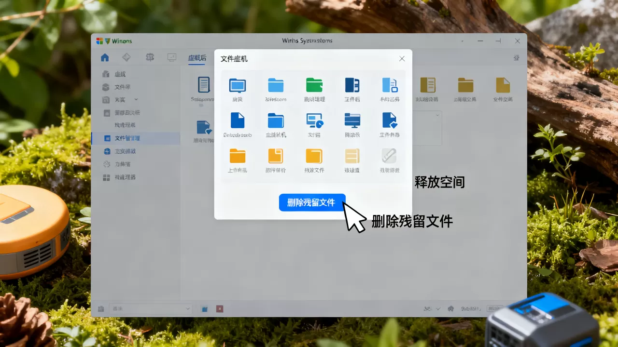Click the monitor with clock badge icon
Image resolution: width=618 pixels, height=347 pixels.
pyautogui.click(x=314, y=120)
